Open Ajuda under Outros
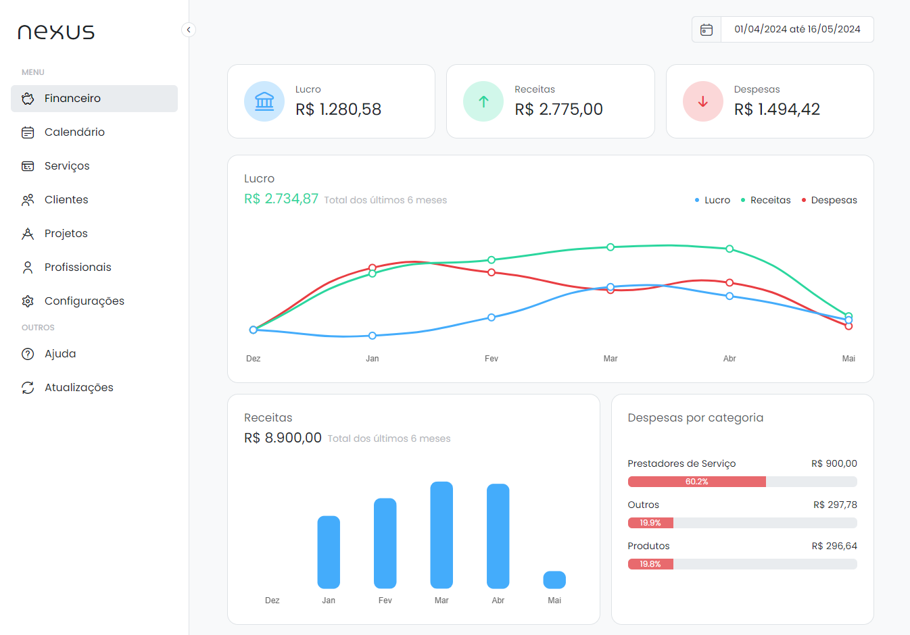910x635 pixels. (94, 354)
